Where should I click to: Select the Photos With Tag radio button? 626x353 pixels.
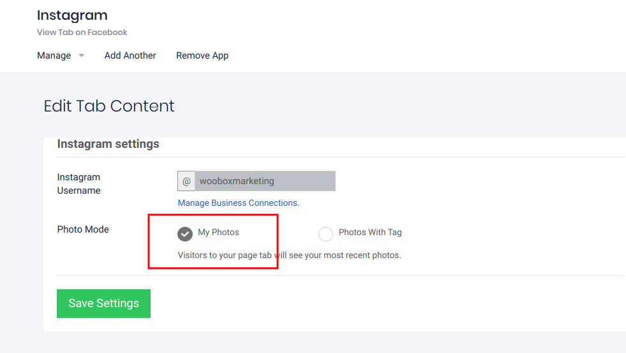pyautogui.click(x=325, y=234)
